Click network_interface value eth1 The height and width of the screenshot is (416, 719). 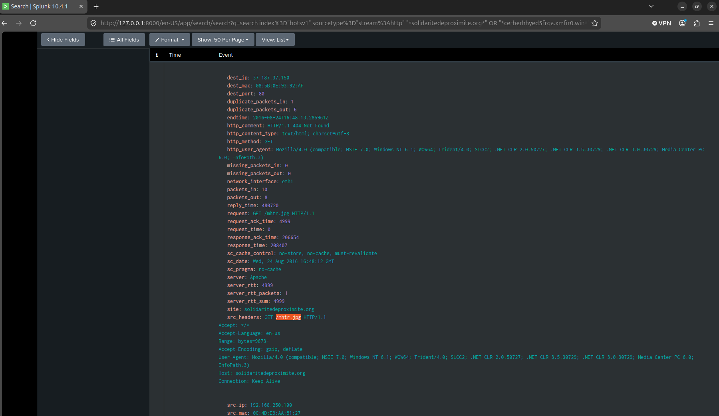[287, 182]
